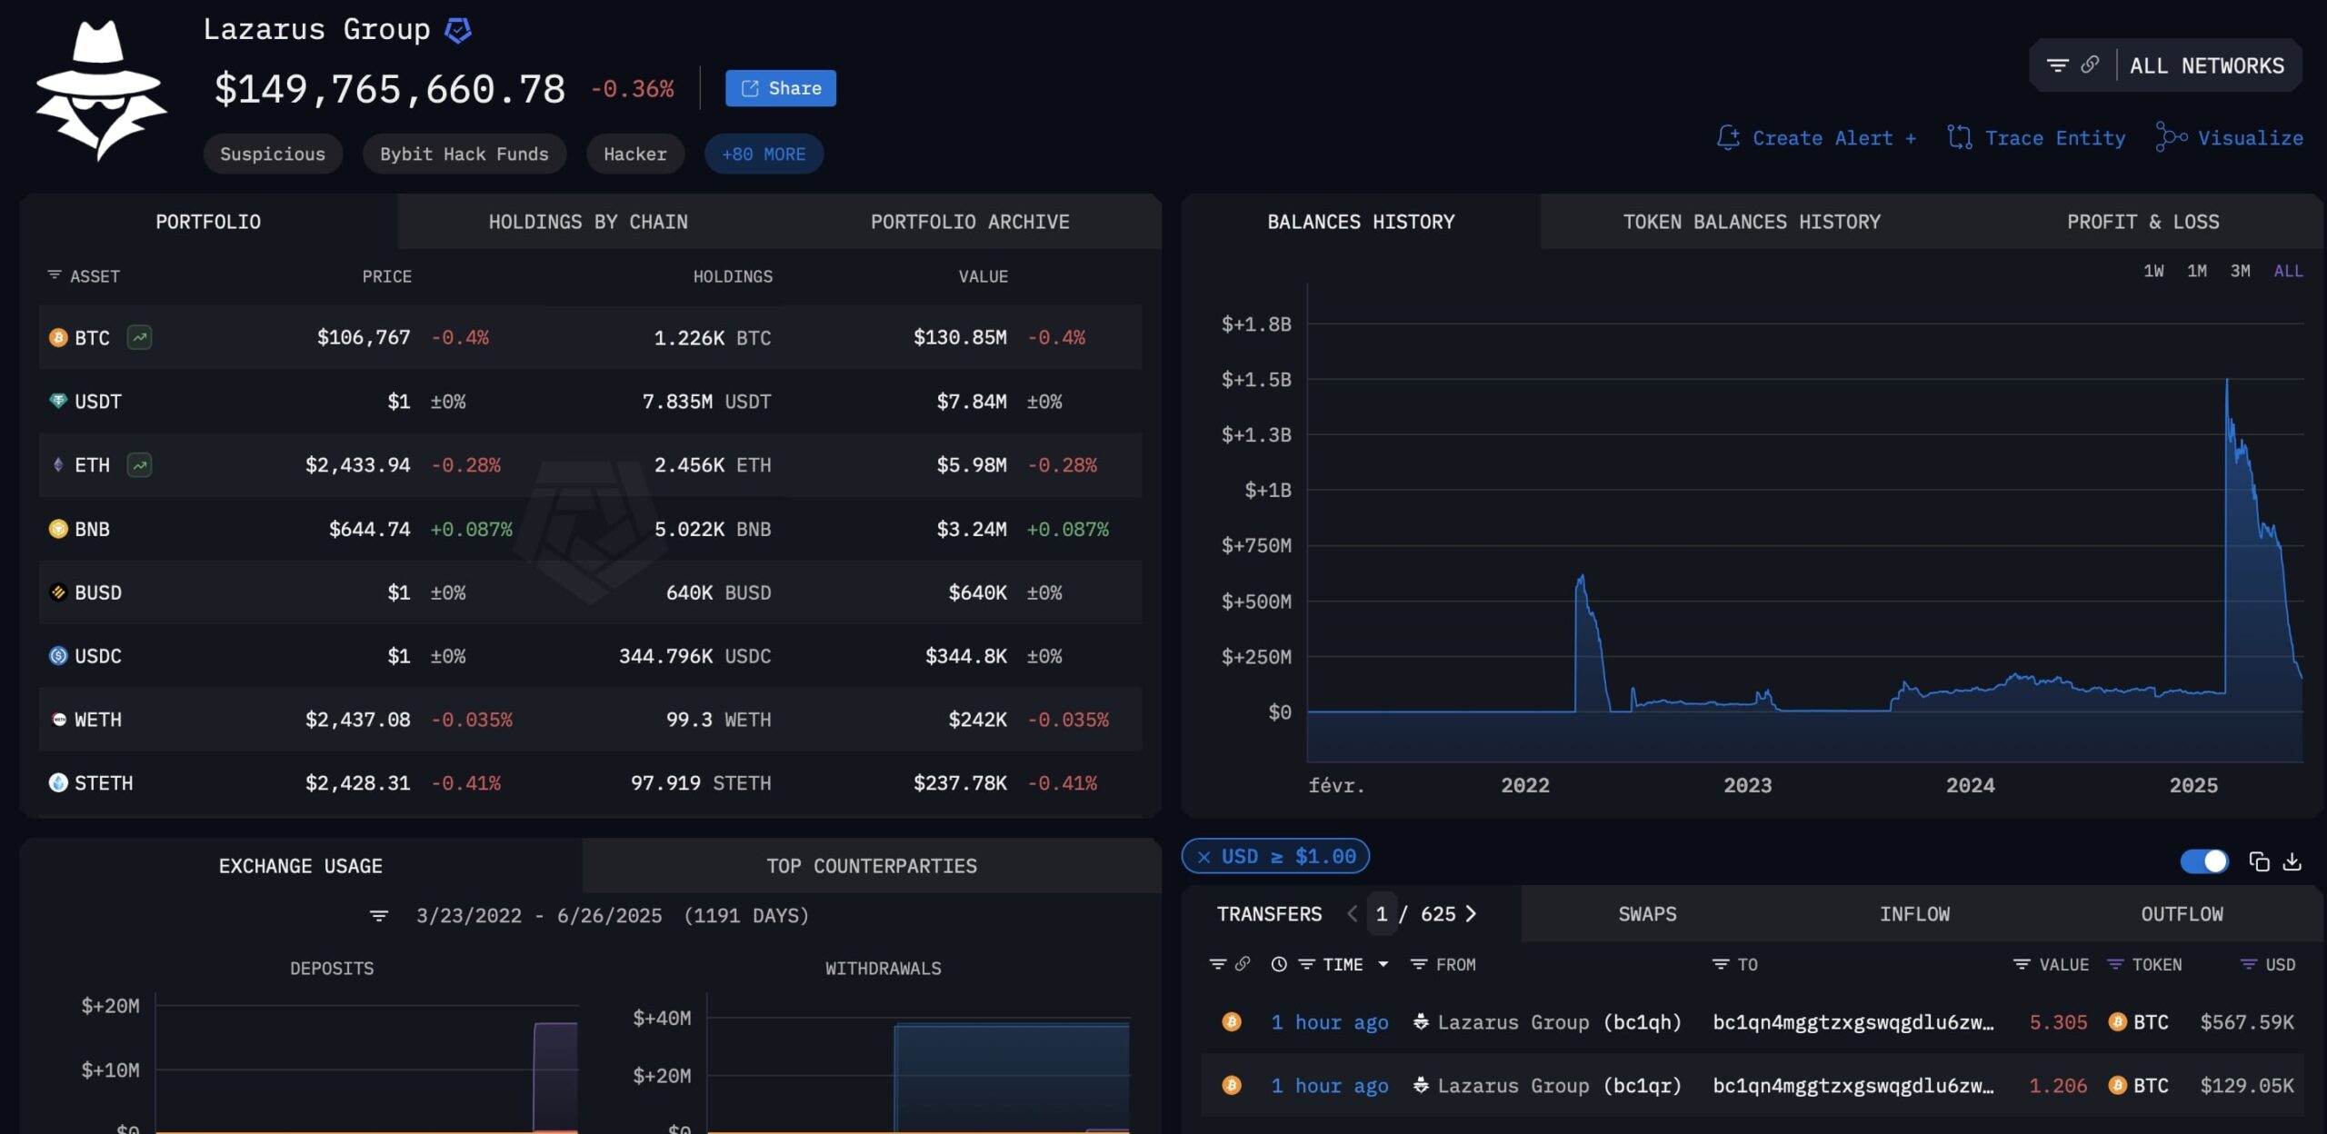Go to previous transfers page
2327x1134 pixels.
(x=1352, y=913)
